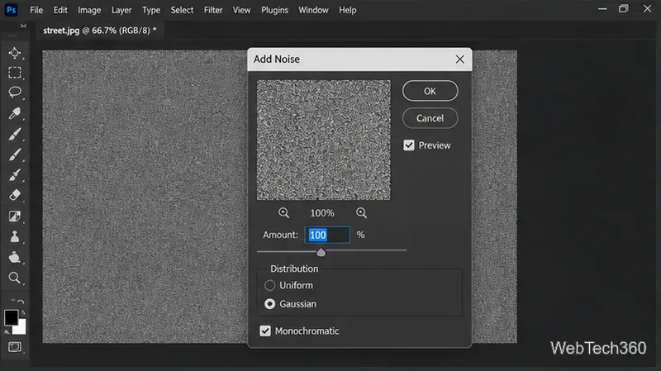Switch to the street.jpg document tab
This screenshot has height=371, width=661.
tap(99, 31)
